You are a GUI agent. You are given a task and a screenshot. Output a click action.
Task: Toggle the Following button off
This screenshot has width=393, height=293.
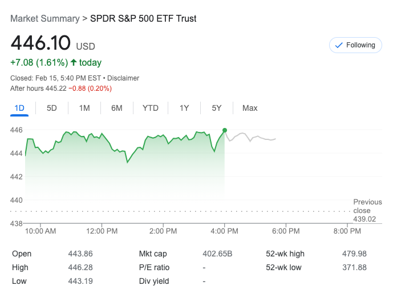pyautogui.click(x=355, y=45)
